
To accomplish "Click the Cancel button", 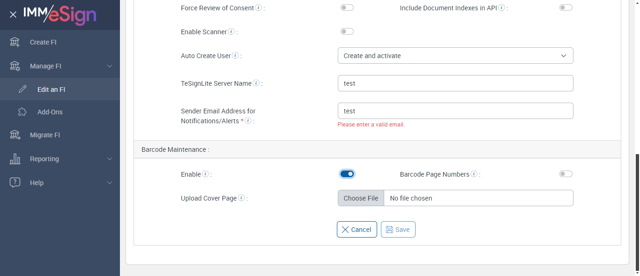I will [357, 230].
